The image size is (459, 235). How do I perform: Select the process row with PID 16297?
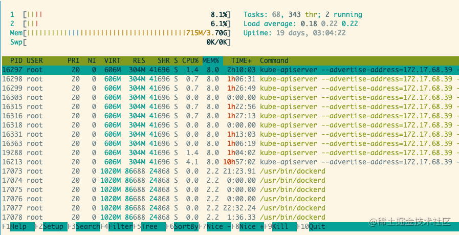pos(229,70)
